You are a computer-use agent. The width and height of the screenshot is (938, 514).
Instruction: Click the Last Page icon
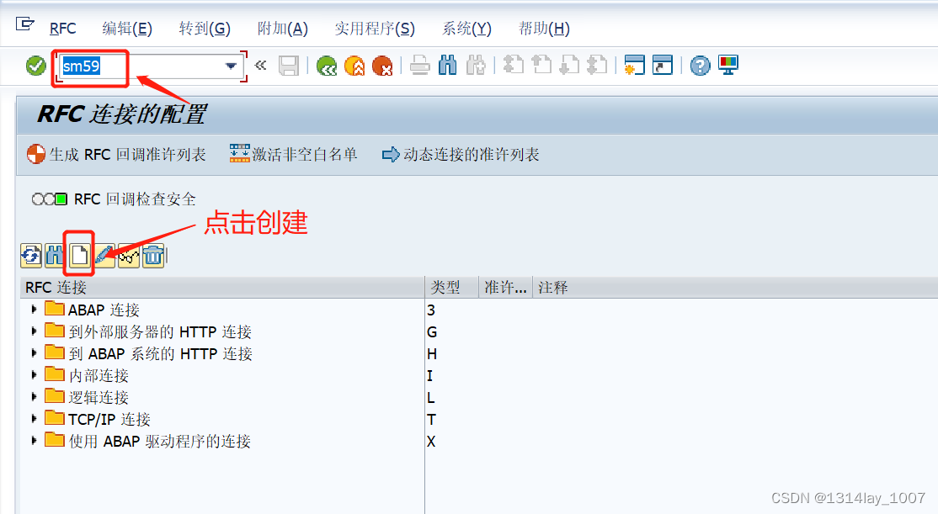(x=597, y=65)
